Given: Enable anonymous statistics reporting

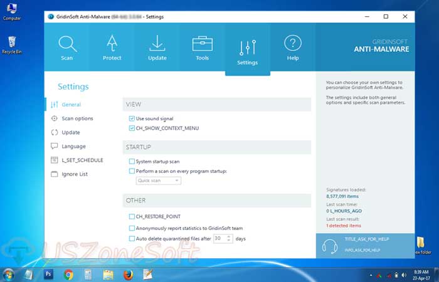Looking at the screenshot, I should tap(132, 228).
